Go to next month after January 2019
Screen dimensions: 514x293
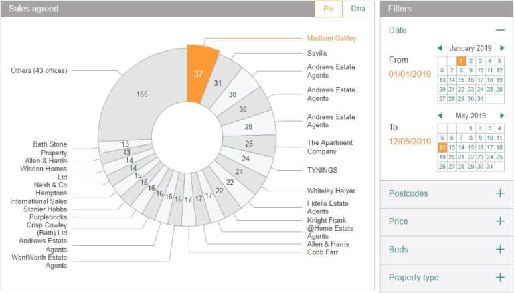[x=502, y=48]
